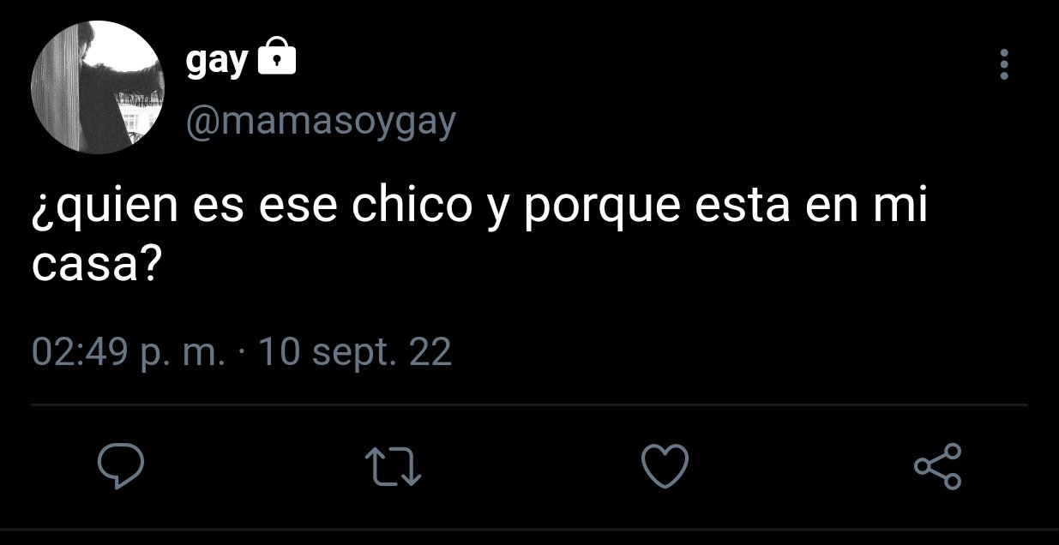Open the circular profile avatar photo
The image size is (1059, 545).
coord(97,87)
